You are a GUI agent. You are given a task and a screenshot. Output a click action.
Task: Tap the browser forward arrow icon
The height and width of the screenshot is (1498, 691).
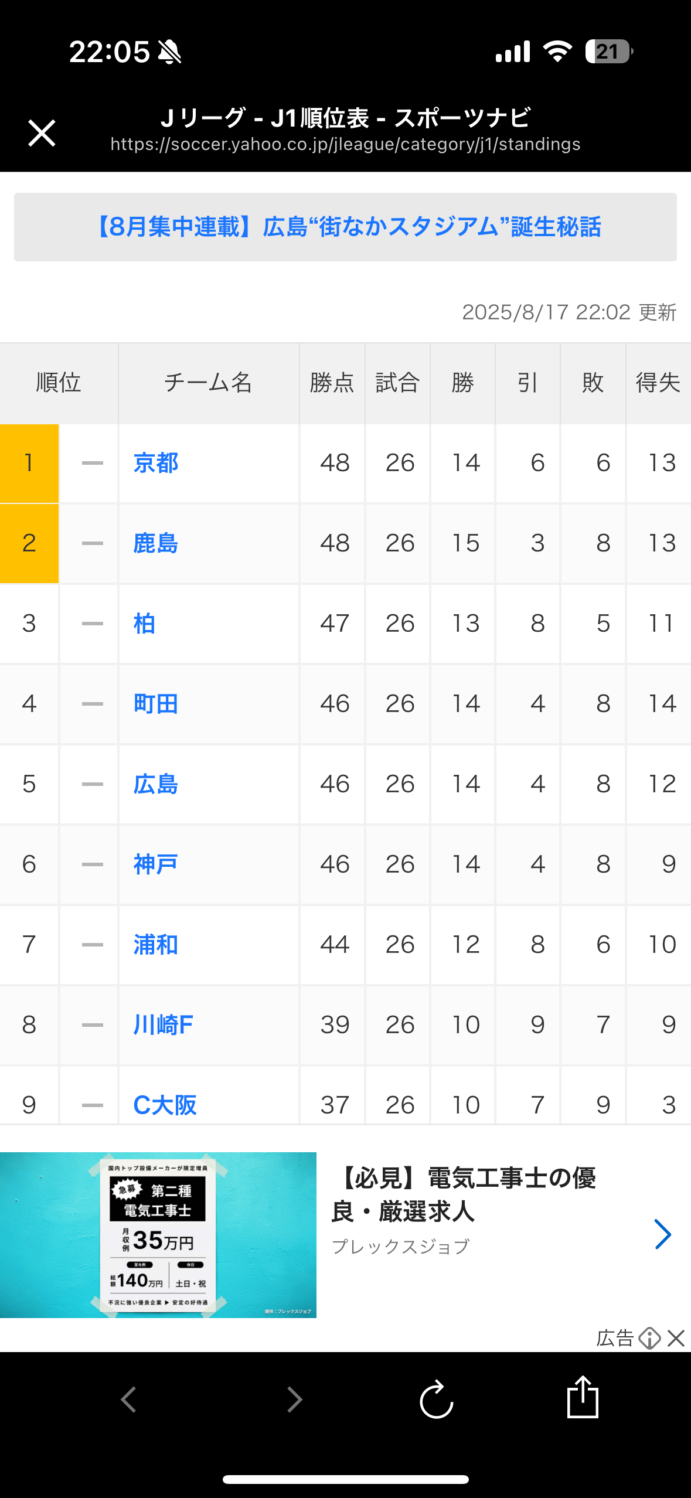[294, 1400]
